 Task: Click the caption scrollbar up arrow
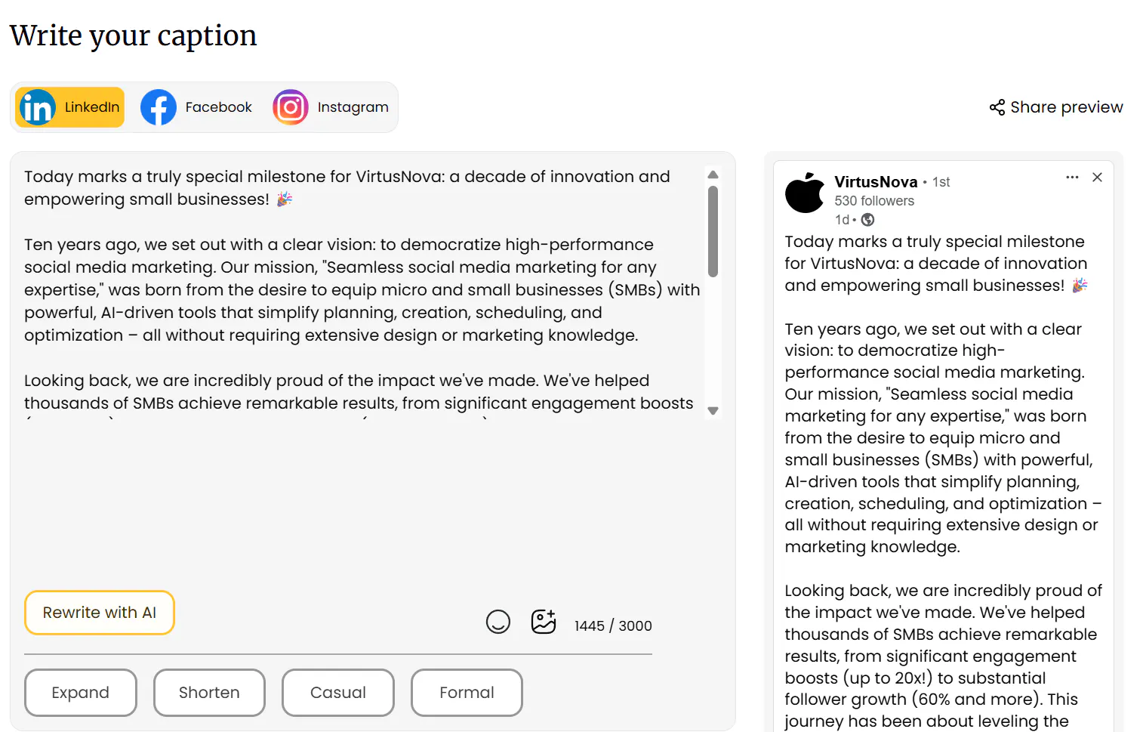pyautogui.click(x=713, y=175)
